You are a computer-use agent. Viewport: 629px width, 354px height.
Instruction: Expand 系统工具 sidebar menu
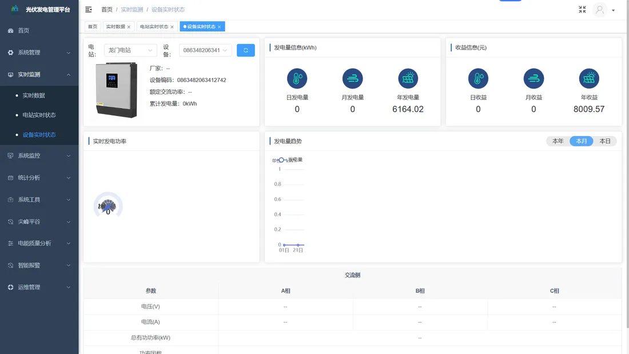39,200
